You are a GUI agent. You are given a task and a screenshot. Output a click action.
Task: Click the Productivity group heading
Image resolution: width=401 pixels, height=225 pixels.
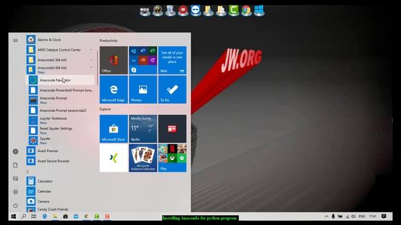click(x=108, y=41)
